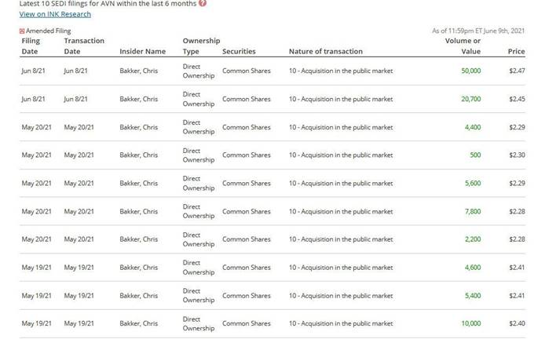The height and width of the screenshot is (339, 545).
Task: Select the Securities column header
Action: 239,51
